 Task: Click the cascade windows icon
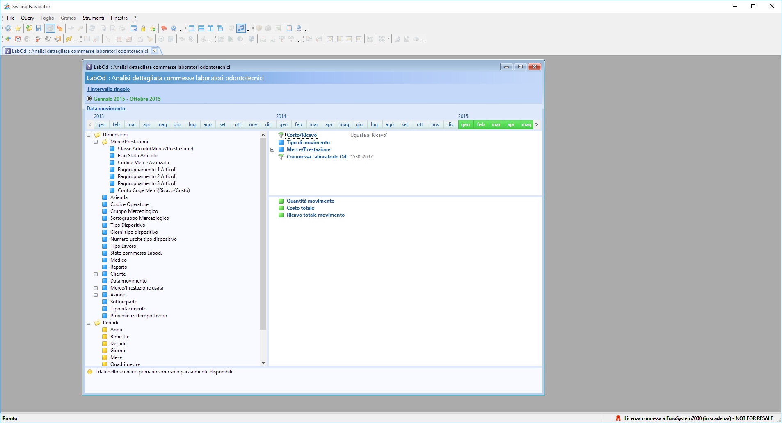tap(220, 28)
